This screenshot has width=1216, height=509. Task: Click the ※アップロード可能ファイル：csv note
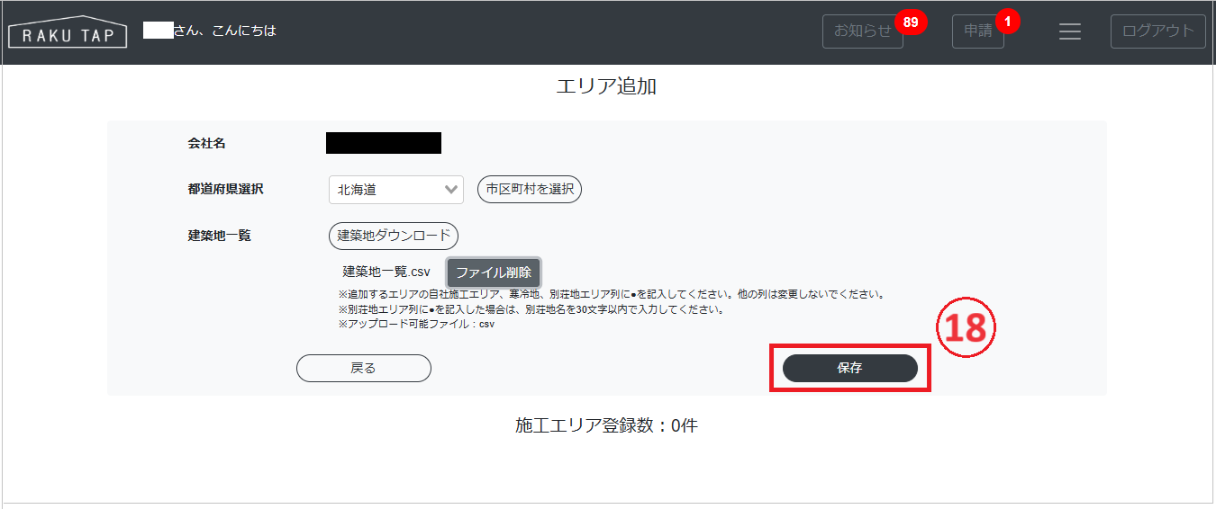coord(416,324)
